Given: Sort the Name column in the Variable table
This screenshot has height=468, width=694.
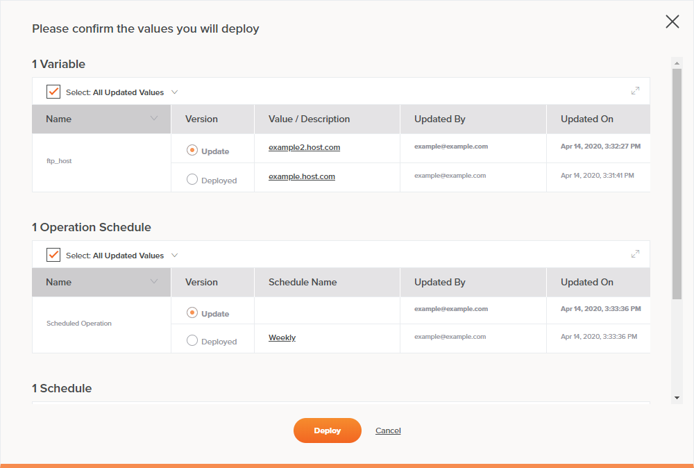Looking at the screenshot, I should point(153,119).
